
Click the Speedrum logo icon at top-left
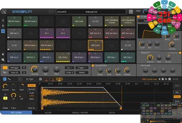pos(4,12)
